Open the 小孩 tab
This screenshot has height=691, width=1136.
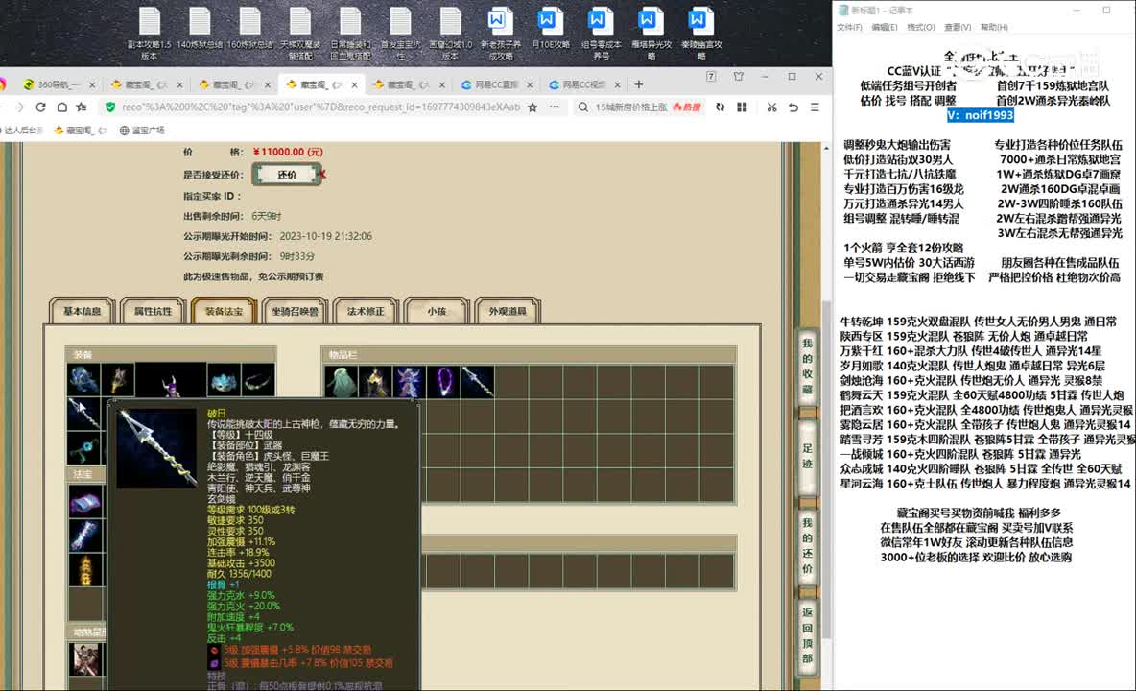pos(437,312)
